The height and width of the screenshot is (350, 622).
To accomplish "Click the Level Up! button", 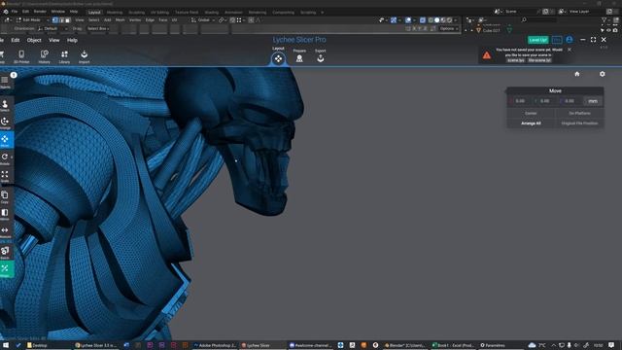I will (537, 40).
